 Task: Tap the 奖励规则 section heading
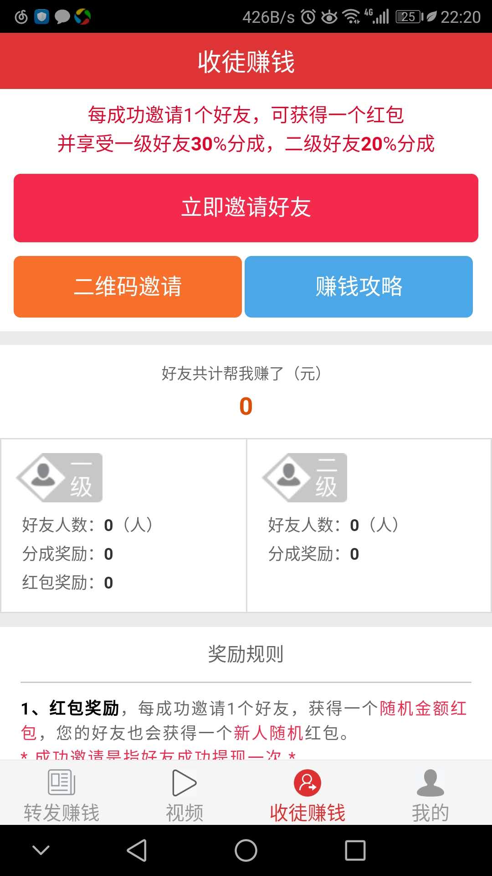pyautogui.click(x=246, y=654)
